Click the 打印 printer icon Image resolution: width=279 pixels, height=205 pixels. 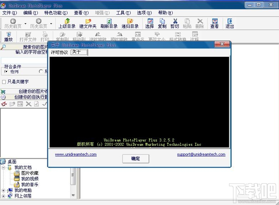[x=45, y=34]
